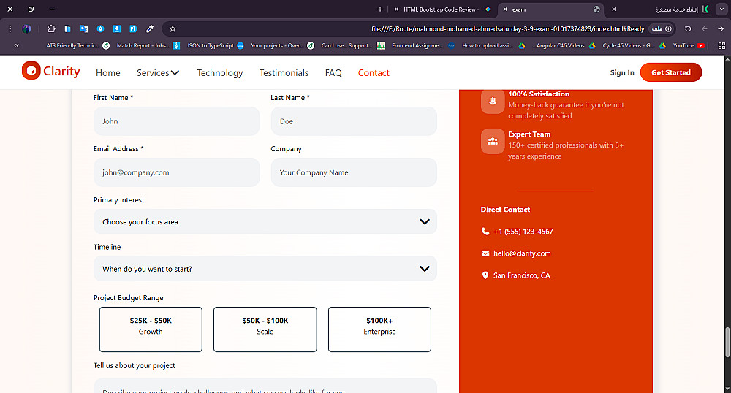Open the 'ATS Friendly Technic...' bookmark
This screenshot has width=731, height=393.
pyautogui.click(x=78, y=45)
